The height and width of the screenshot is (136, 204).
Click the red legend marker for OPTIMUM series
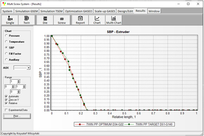(80, 124)
